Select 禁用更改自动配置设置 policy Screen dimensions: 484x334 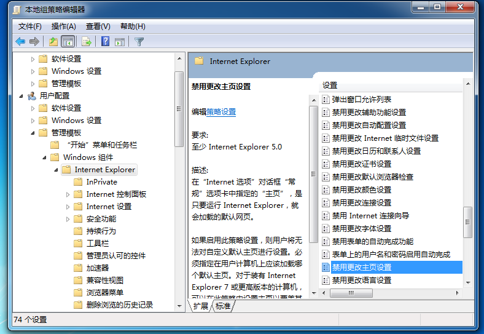[x=369, y=125]
